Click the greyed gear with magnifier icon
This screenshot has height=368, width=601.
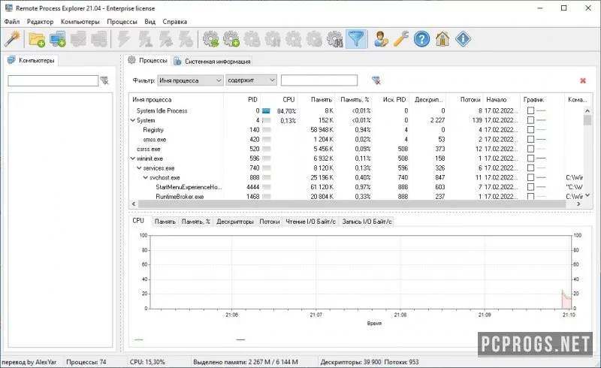(294, 39)
